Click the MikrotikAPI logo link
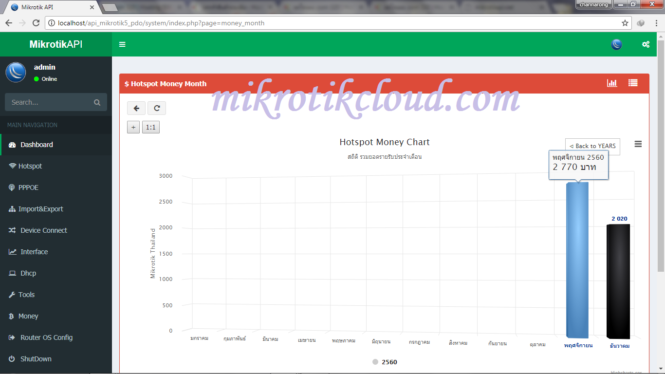 click(56, 44)
